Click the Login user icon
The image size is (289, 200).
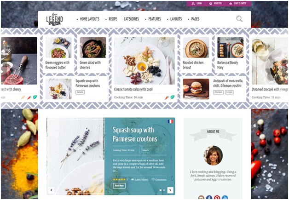click(193, 4)
